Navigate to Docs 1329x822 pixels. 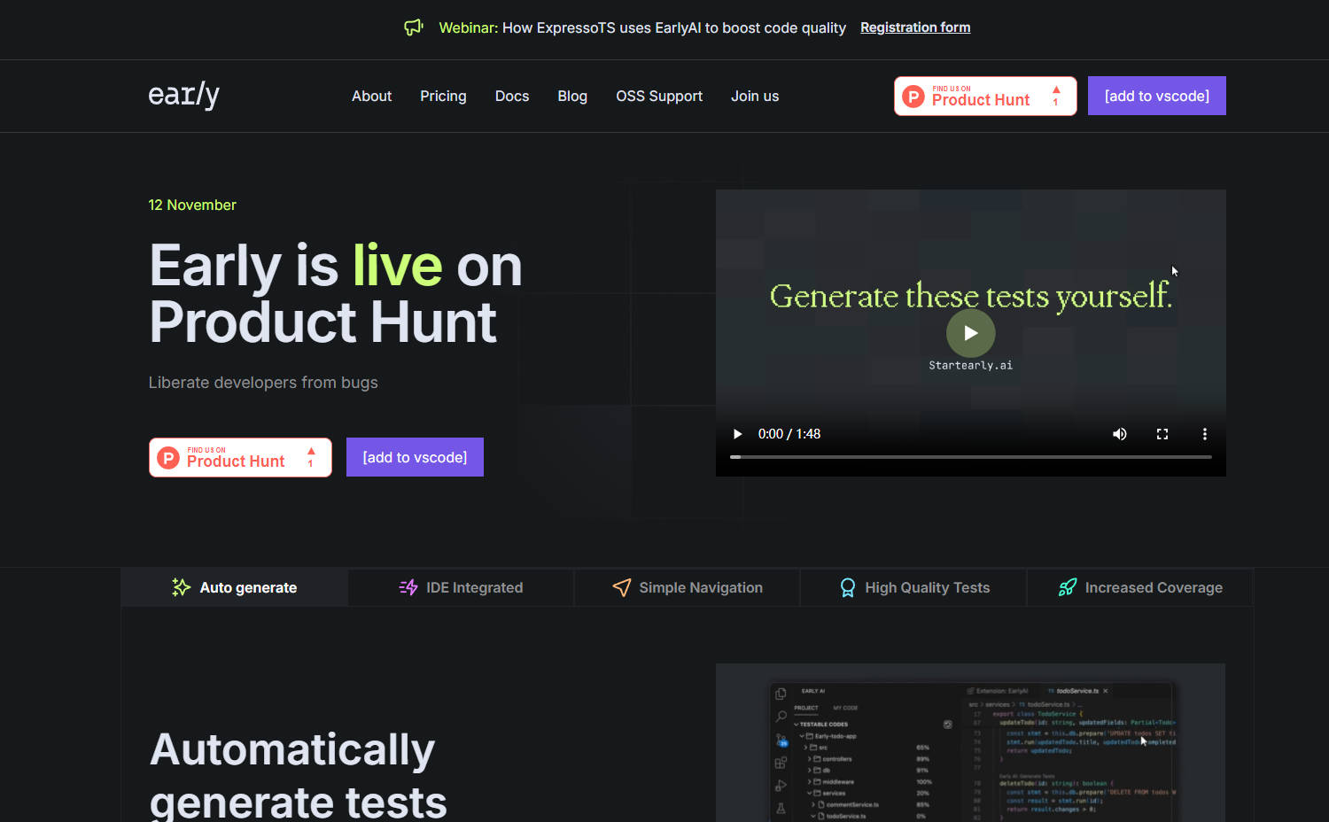(x=511, y=96)
